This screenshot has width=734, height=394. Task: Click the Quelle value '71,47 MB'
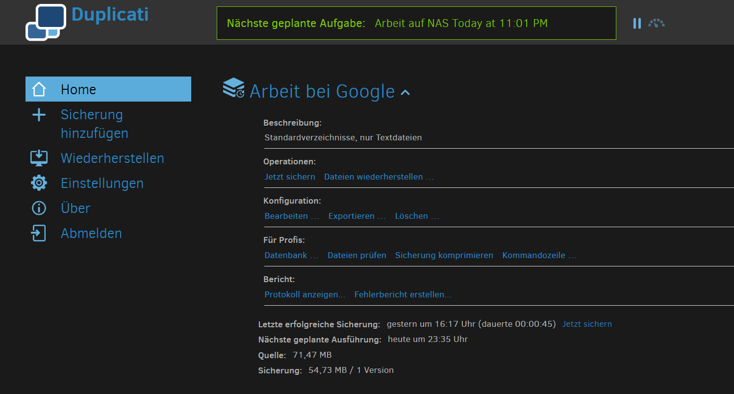312,355
